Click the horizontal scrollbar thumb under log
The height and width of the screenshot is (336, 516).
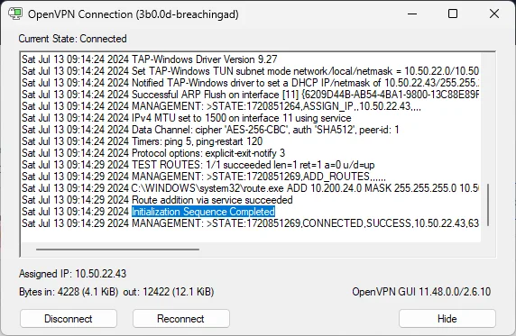(117, 250)
